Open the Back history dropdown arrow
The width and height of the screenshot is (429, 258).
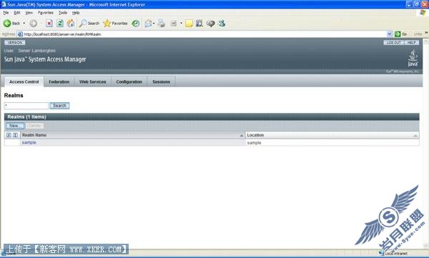coord(24,24)
